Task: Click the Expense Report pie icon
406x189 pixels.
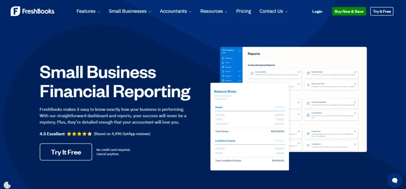Action: pos(308,73)
